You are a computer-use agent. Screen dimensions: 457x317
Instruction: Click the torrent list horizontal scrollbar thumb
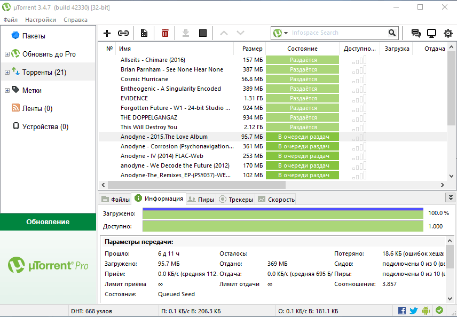click(196, 185)
